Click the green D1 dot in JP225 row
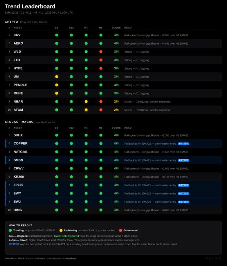This screenshot has height=266, width=227. point(57,185)
